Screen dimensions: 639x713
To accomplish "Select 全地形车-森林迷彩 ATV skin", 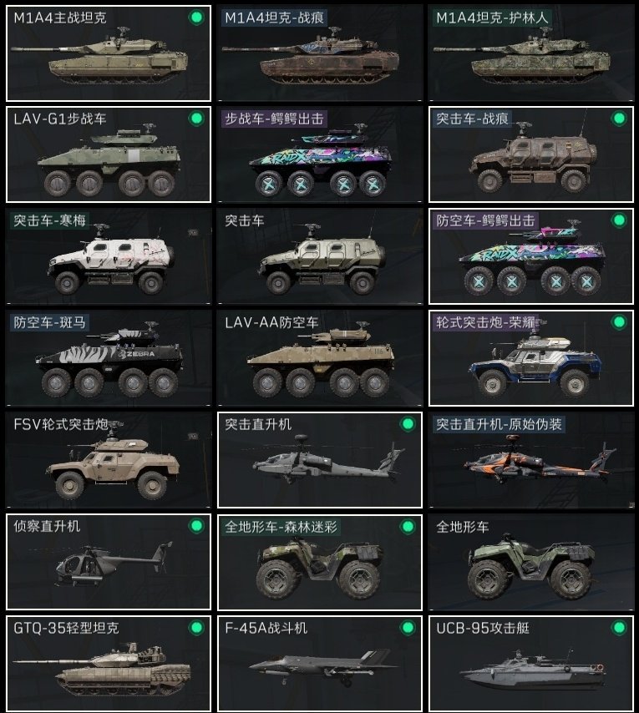I will click(320, 562).
